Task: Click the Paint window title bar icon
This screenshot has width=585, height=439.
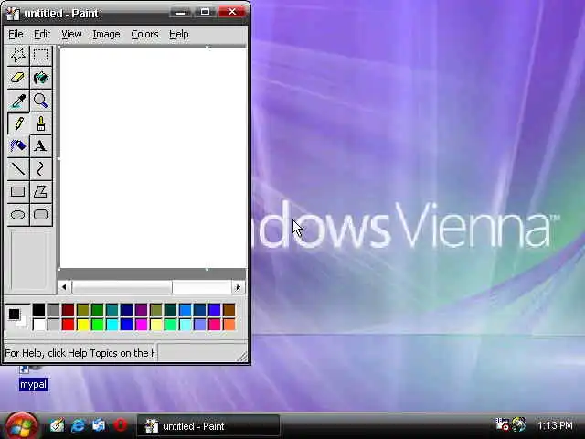Action: point(14,14)
